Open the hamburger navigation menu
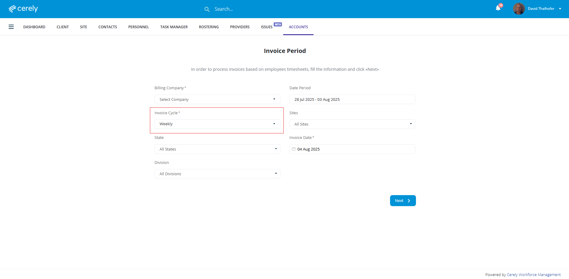This screenshot has height=279, width=569. [11, 27]
